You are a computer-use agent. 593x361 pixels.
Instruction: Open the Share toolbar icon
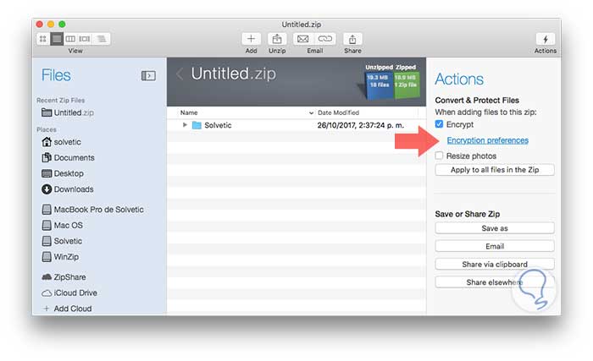352,39
